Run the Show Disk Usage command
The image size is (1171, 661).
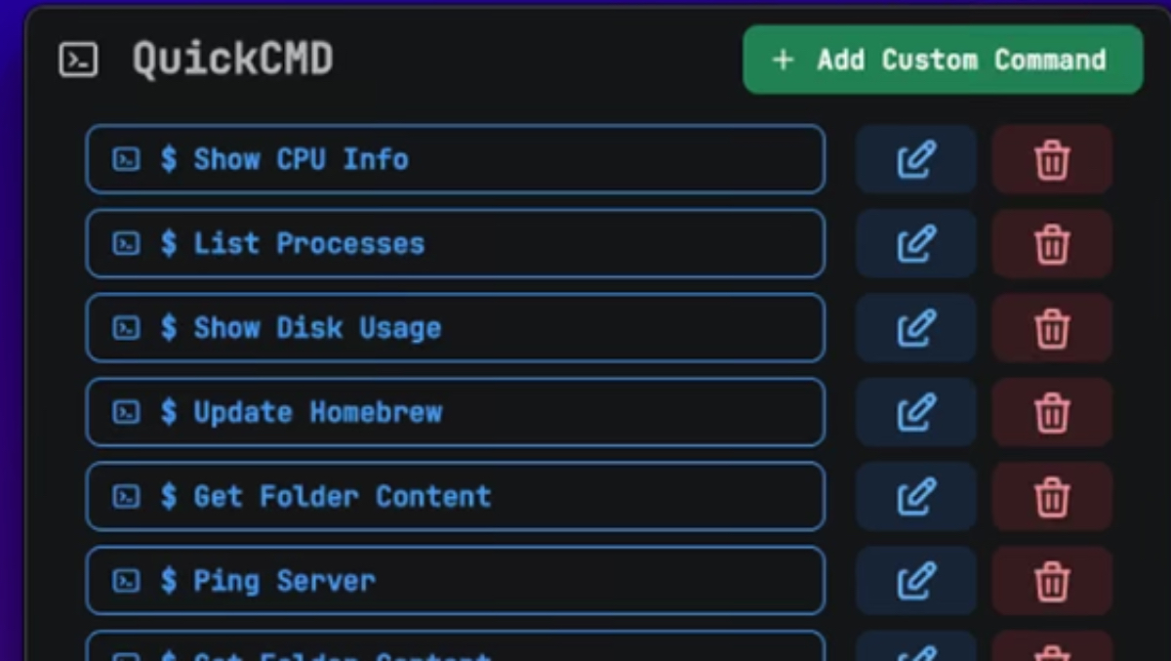[x=455, y=328]
